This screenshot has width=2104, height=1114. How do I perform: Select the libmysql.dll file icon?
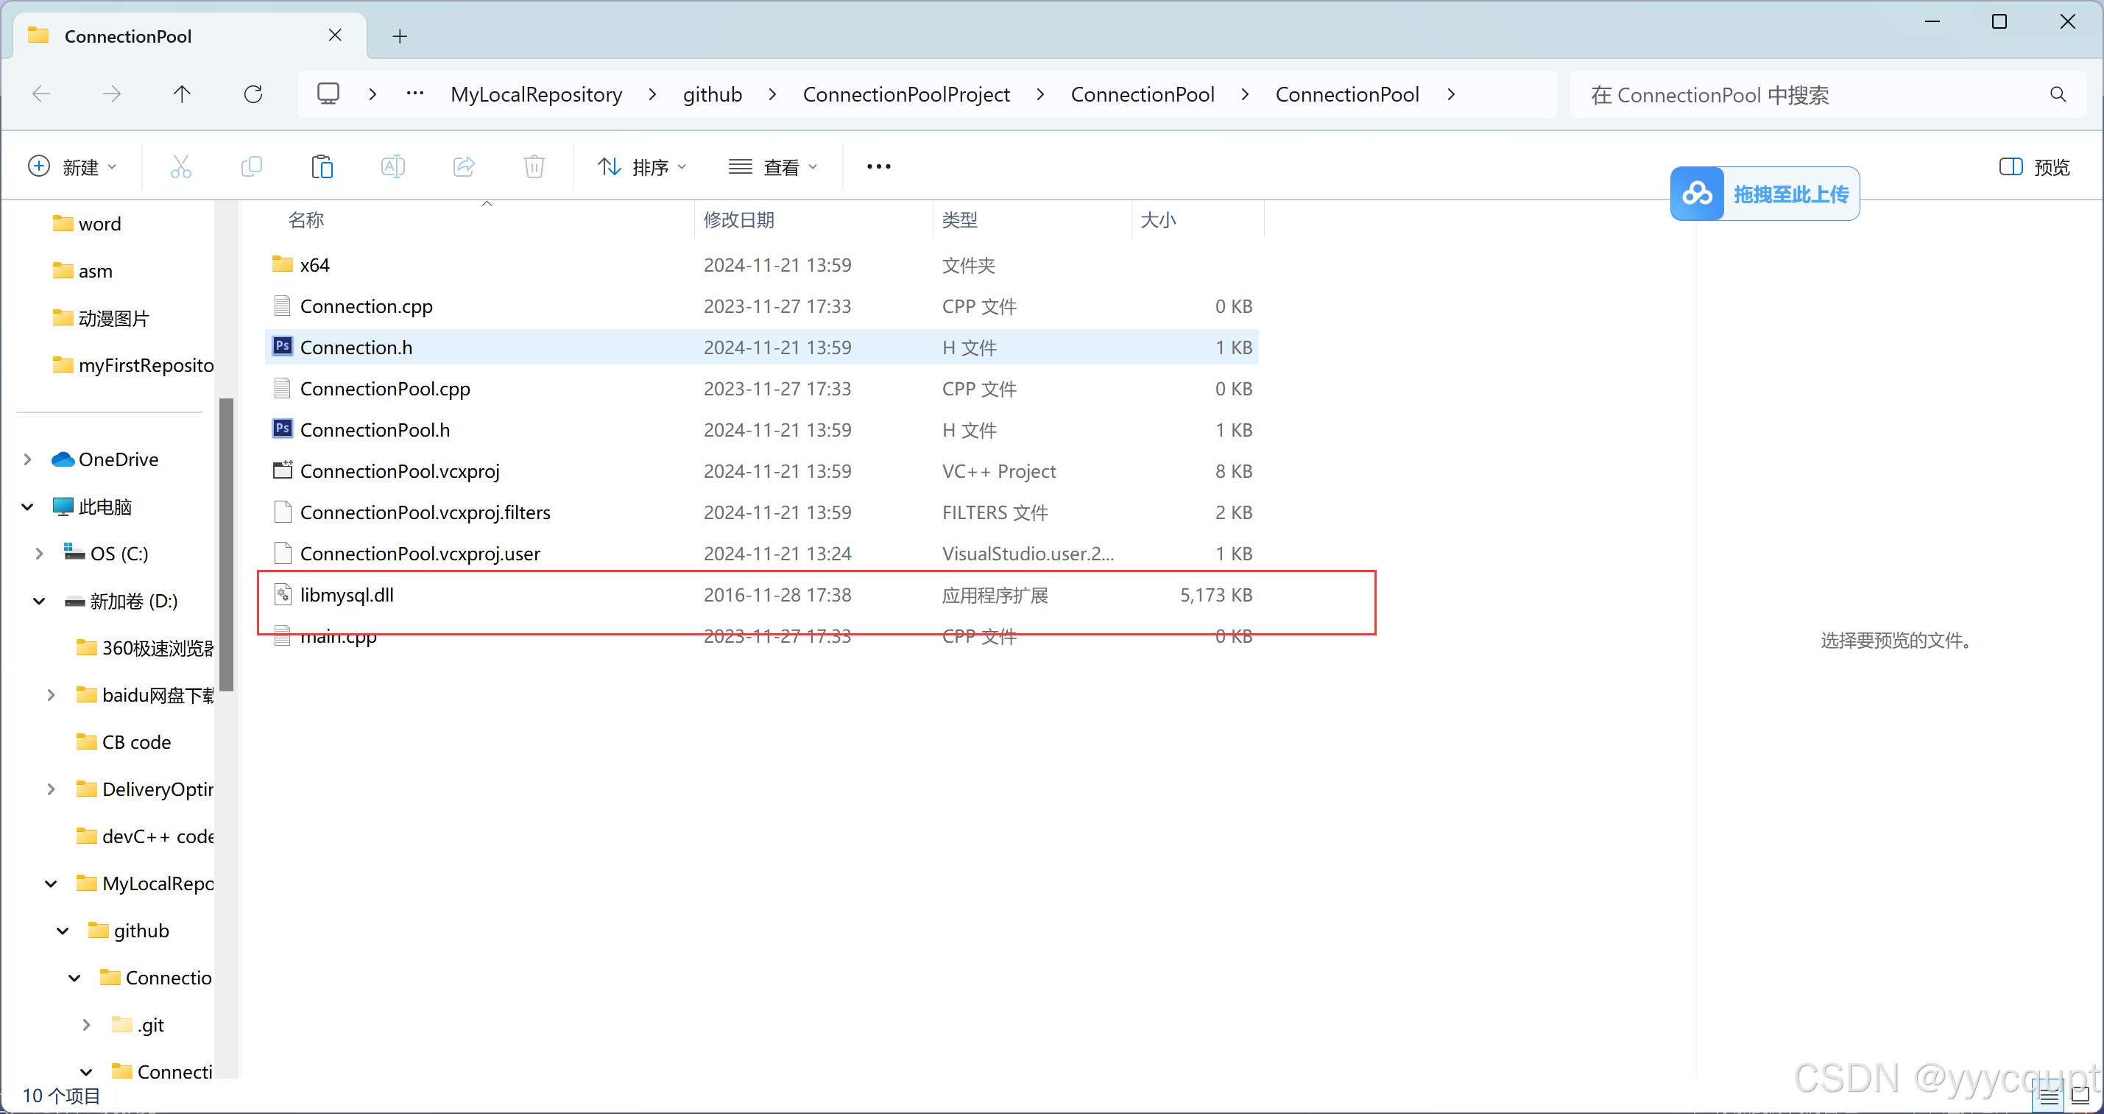tap(283, 595)
